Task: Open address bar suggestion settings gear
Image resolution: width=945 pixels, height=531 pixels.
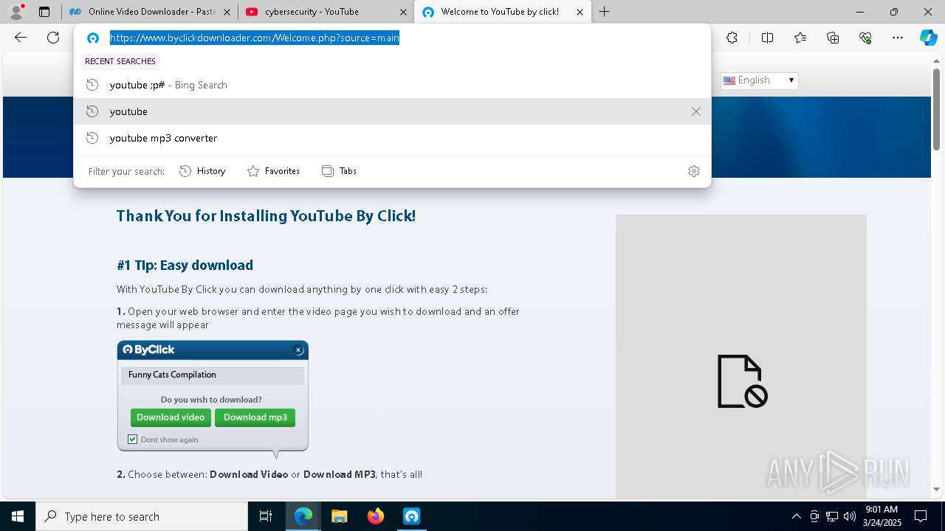Action: click(x=694, y=171)
